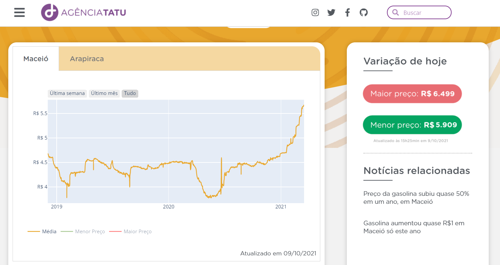
Task: Type in the Buscar search field
Action: pos(424,13)
